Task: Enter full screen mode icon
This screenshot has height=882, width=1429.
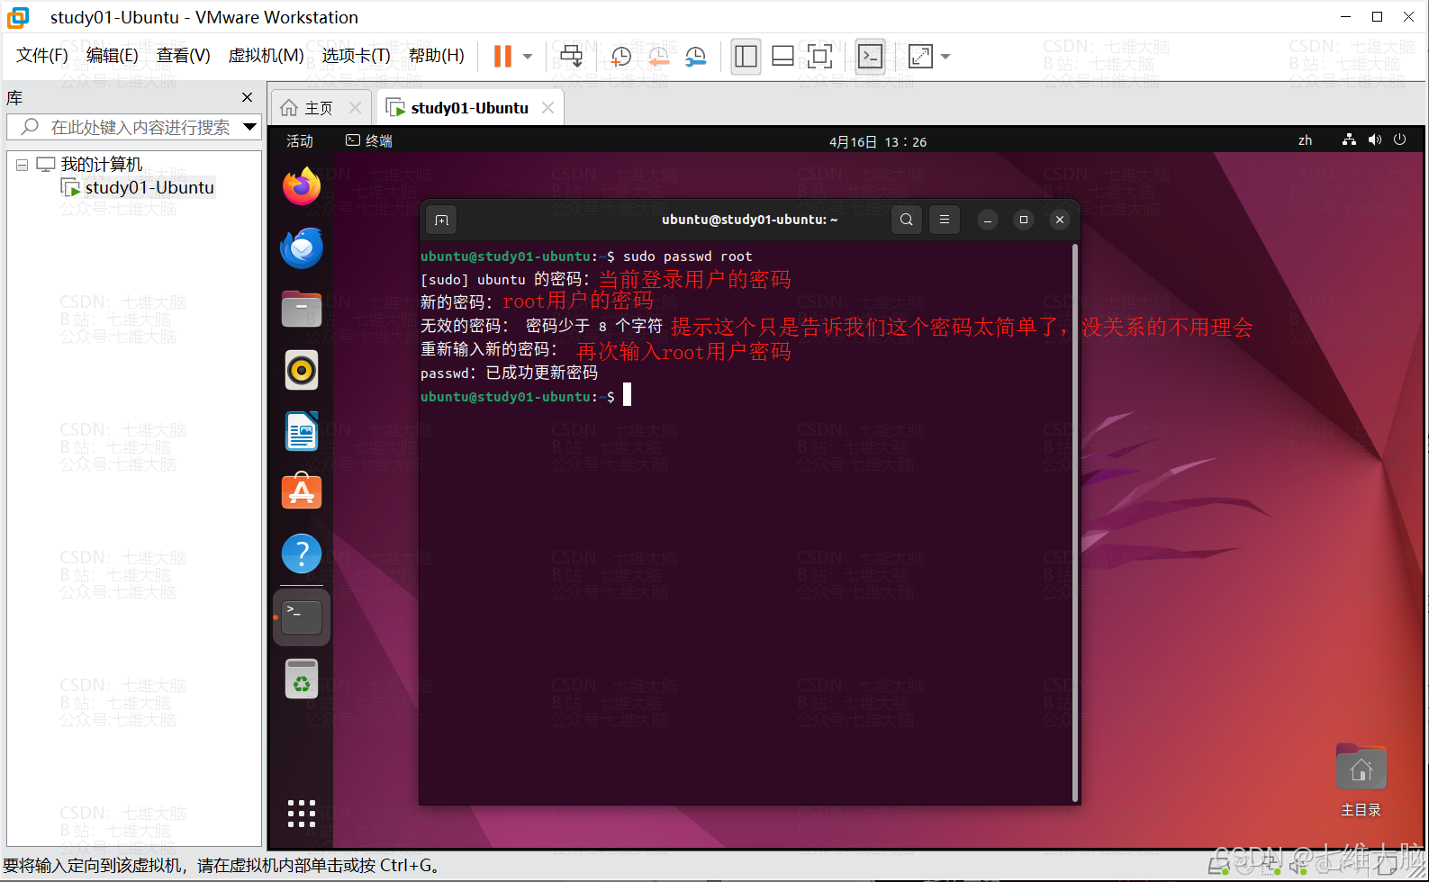Action: point(819,56)
